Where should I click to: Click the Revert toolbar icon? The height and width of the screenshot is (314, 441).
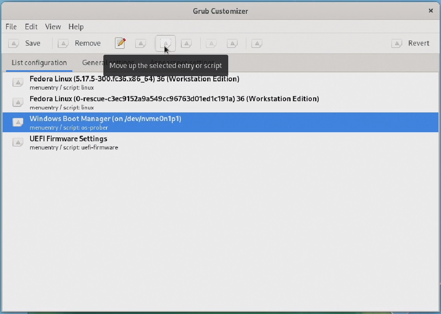coord(397,43)
